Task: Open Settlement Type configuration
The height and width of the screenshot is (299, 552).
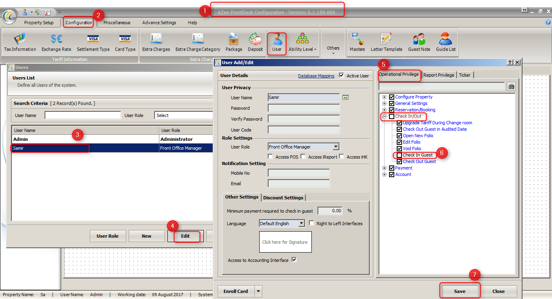Action: pyautogui.click(x=93, y=42)
